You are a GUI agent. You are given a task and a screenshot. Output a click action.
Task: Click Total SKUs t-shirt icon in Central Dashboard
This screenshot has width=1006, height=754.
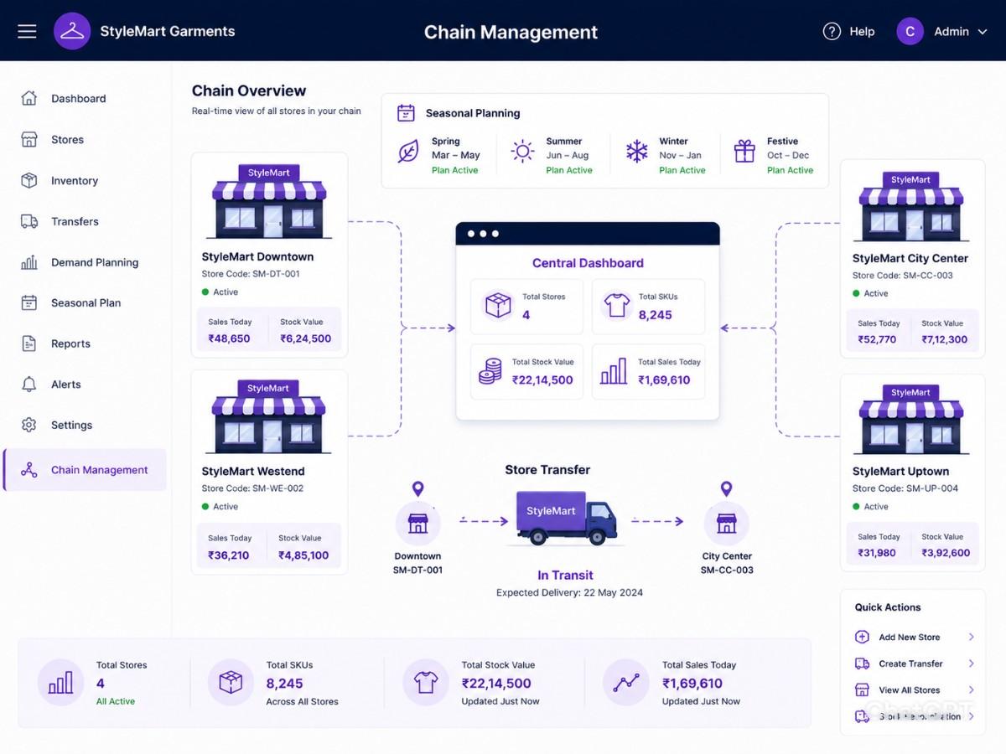tap(617, 305)
